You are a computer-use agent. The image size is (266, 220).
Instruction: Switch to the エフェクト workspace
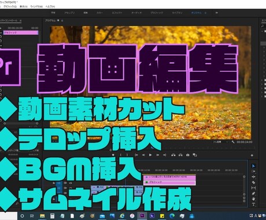click(x=117, y=13)
